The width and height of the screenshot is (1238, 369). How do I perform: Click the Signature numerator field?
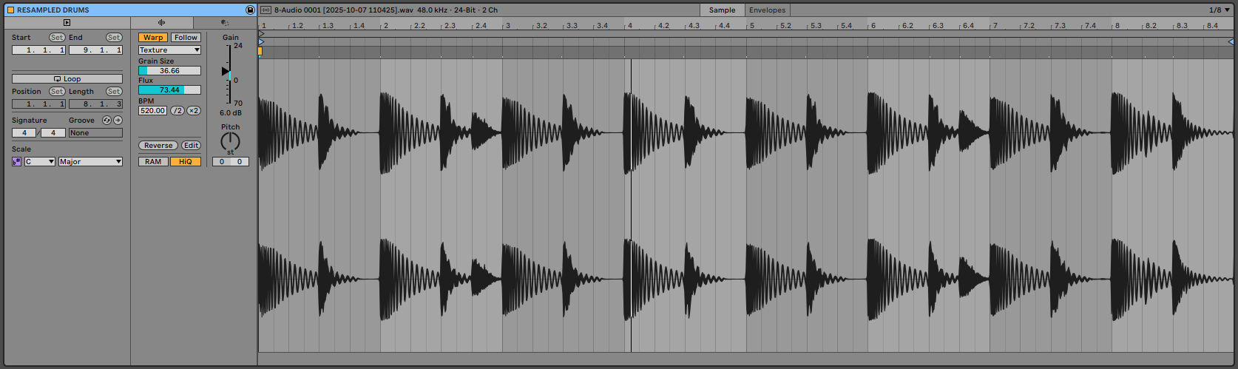[x=24, y=133]
